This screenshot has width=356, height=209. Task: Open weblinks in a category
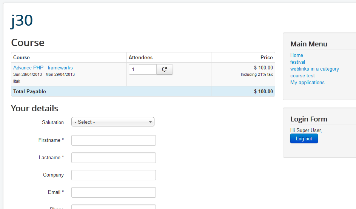coord(314,69)
